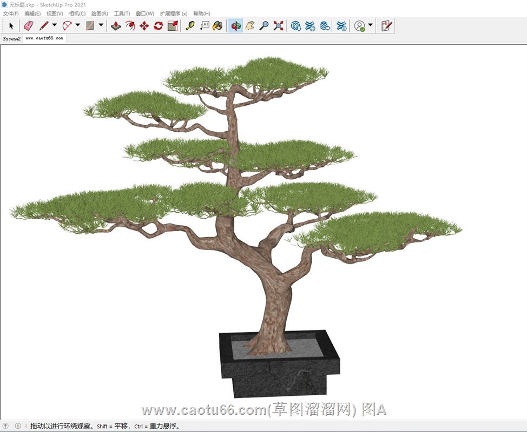Switch to the Escena2 scene tab
Image resolution: width=527 pixels, height=432 pixels.
click(12, 38)
